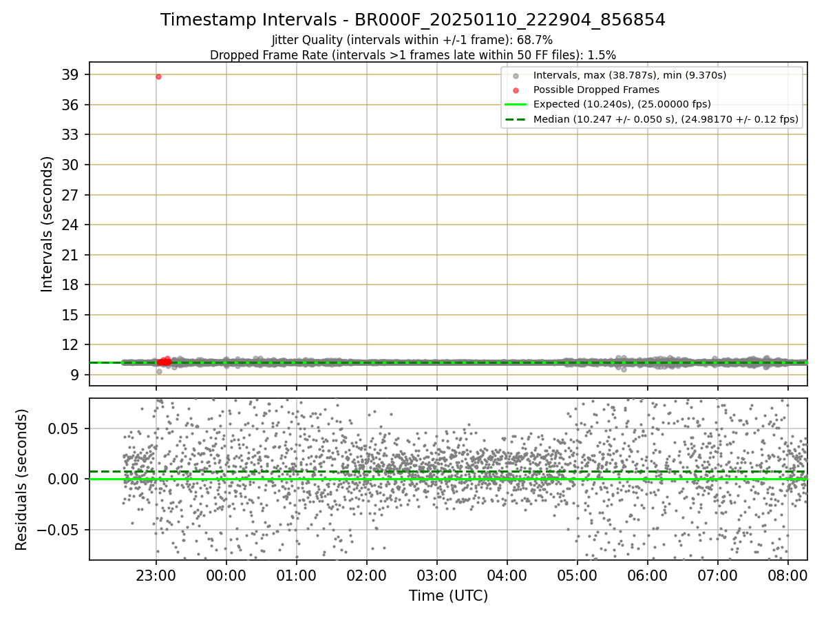Click the 36 tick on the intervals axis
Image resolution: width=826 pixels, height=620 pixels.
[x=71, y=105]
